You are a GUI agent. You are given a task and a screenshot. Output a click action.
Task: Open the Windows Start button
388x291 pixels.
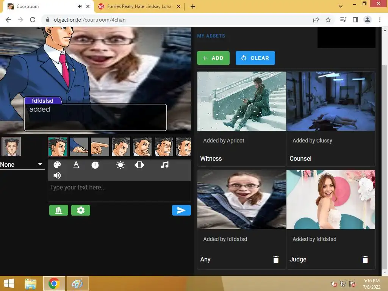coord(9,283)
